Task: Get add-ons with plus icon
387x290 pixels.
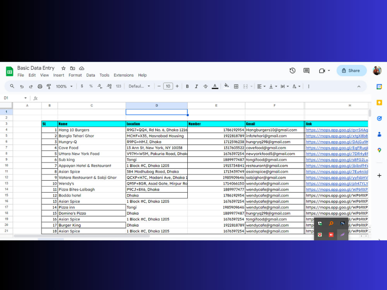Action: coord(379,176)
